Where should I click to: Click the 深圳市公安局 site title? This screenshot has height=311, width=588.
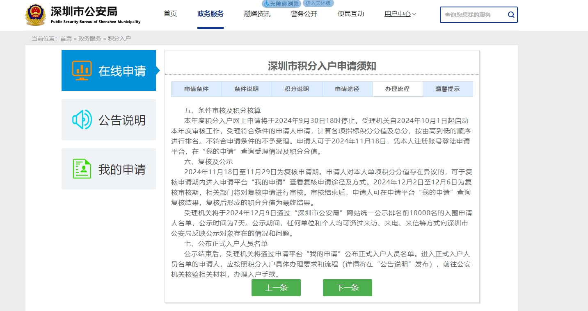click(x=84, y=11)
